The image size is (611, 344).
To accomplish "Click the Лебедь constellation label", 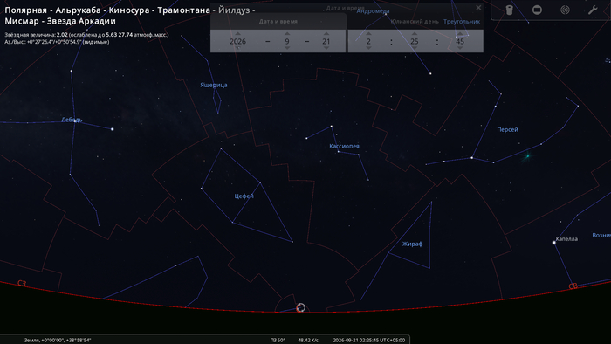I will tap(72, 120).
